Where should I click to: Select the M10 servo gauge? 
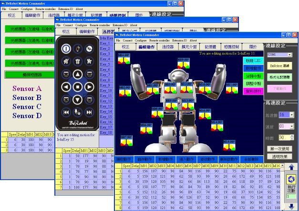click(x=205, y=88)
